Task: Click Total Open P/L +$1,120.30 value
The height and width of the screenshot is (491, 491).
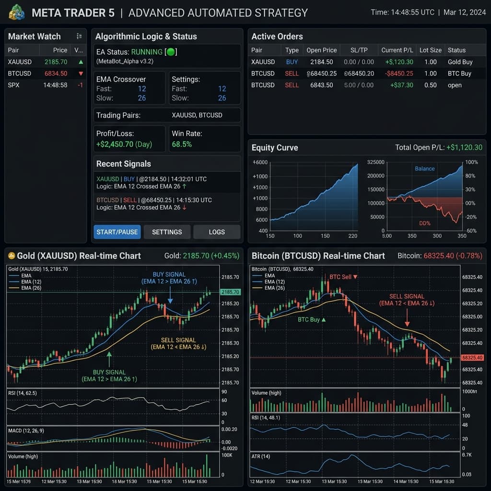Action: pyautogui.click(x=464, y=148)
